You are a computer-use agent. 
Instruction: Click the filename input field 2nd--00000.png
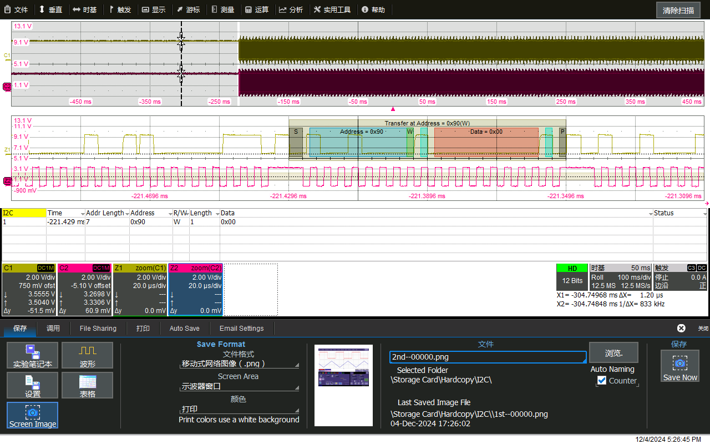coord(488,357)
